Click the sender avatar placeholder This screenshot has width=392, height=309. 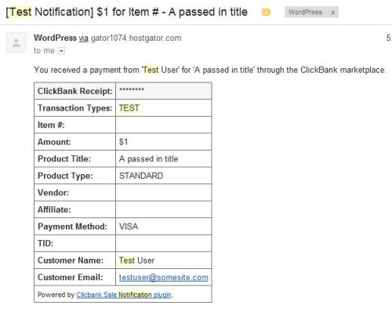click(x=16, y=42)
